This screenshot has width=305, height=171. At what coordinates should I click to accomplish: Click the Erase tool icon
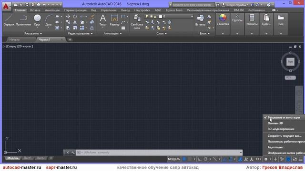pyautogui.click(x=92, y=17)
